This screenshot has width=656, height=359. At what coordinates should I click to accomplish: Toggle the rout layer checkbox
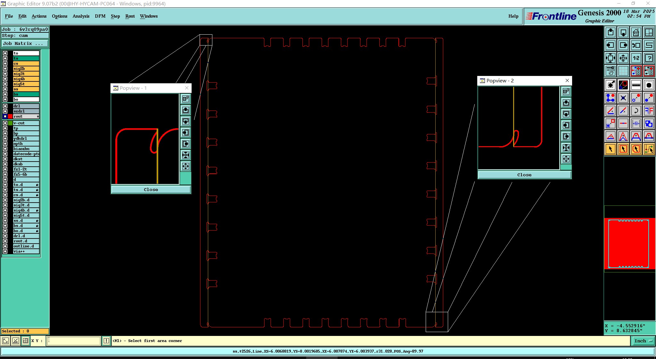tap(5, 116)
